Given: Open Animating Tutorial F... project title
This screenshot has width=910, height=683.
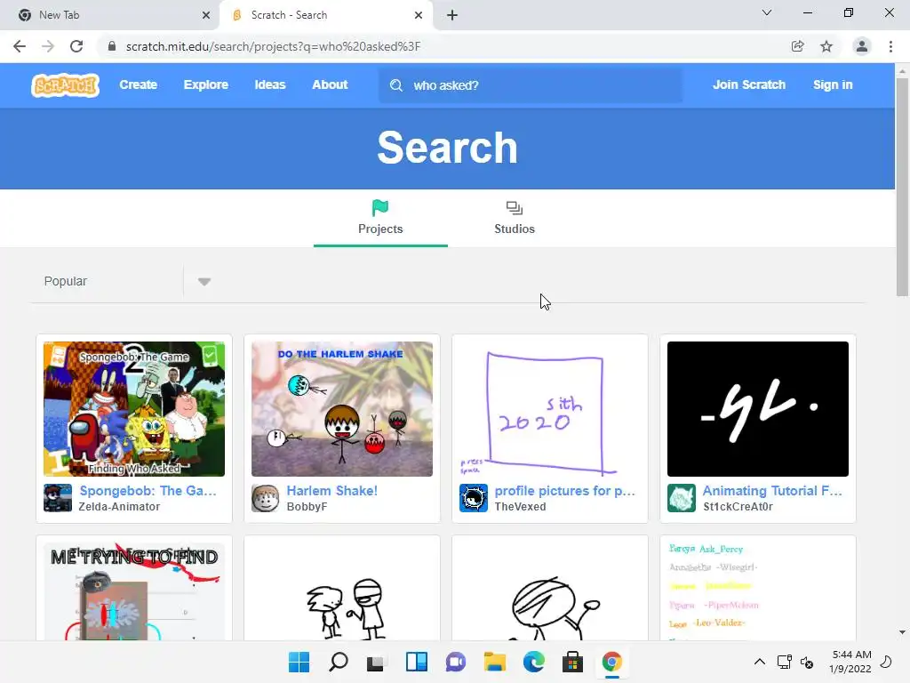Looking at the screenshot, I should [x=772, y=491].
